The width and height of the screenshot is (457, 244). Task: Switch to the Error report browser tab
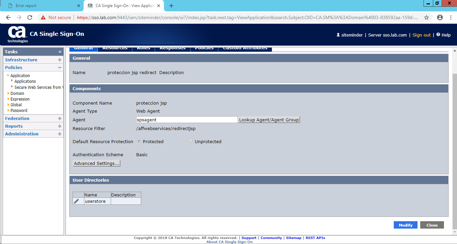42,6
